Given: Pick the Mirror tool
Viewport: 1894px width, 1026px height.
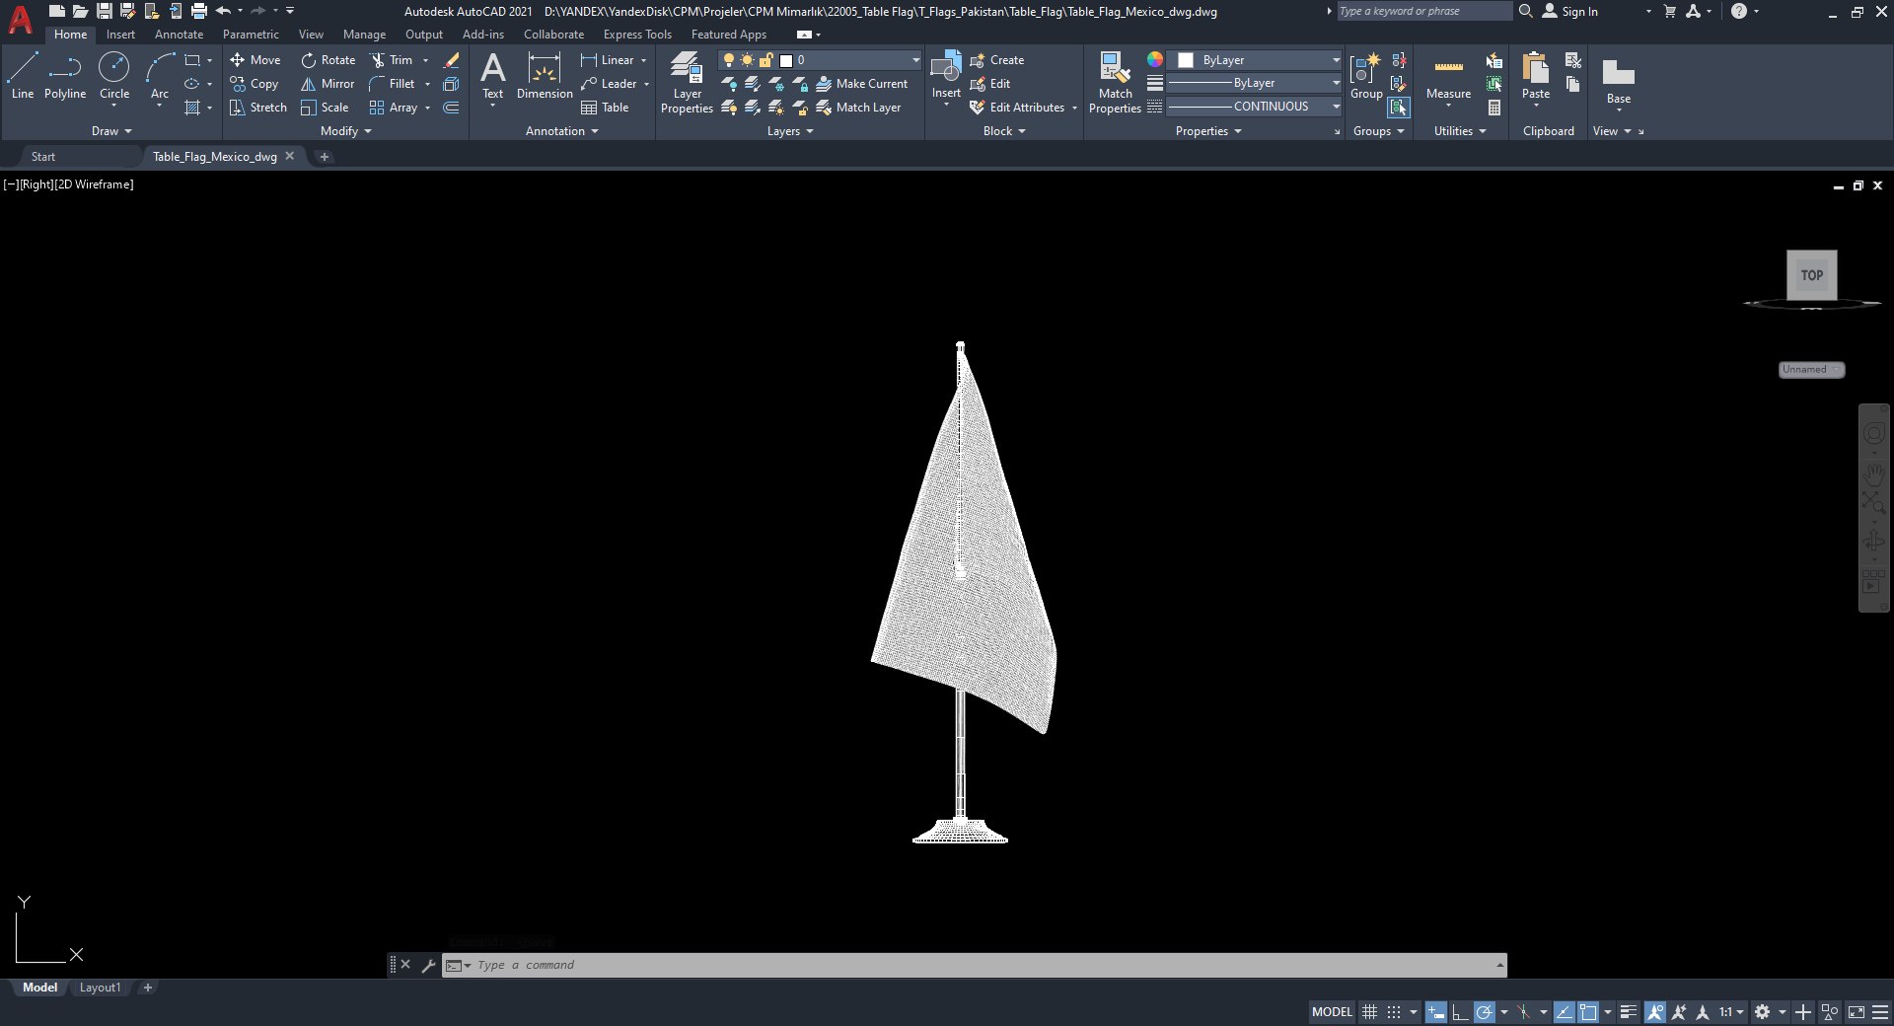Looking at the screenshot, I should pos(328,84).
